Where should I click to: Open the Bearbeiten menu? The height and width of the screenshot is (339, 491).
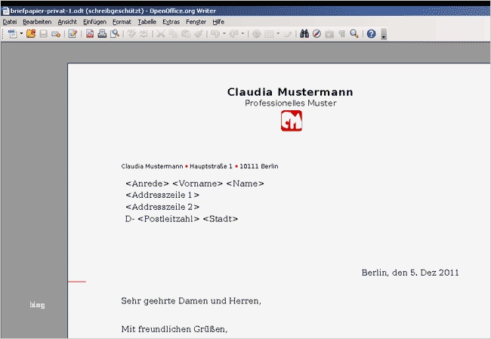[37, 22]
